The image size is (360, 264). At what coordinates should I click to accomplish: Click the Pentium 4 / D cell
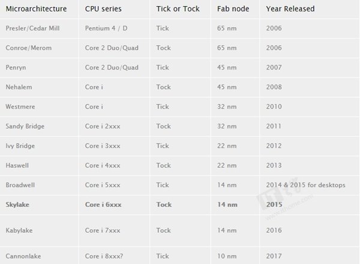(x=106, y=28)
